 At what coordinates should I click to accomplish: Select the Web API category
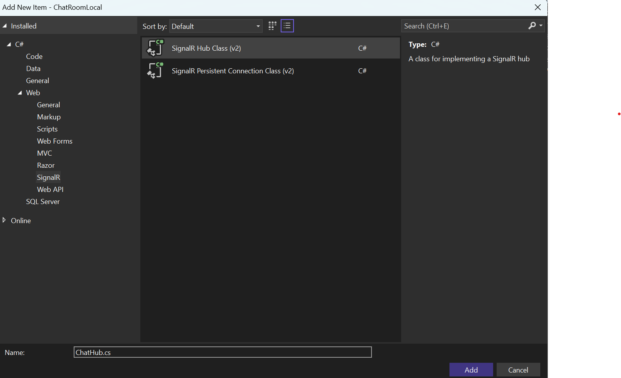[x=50, y=190]
